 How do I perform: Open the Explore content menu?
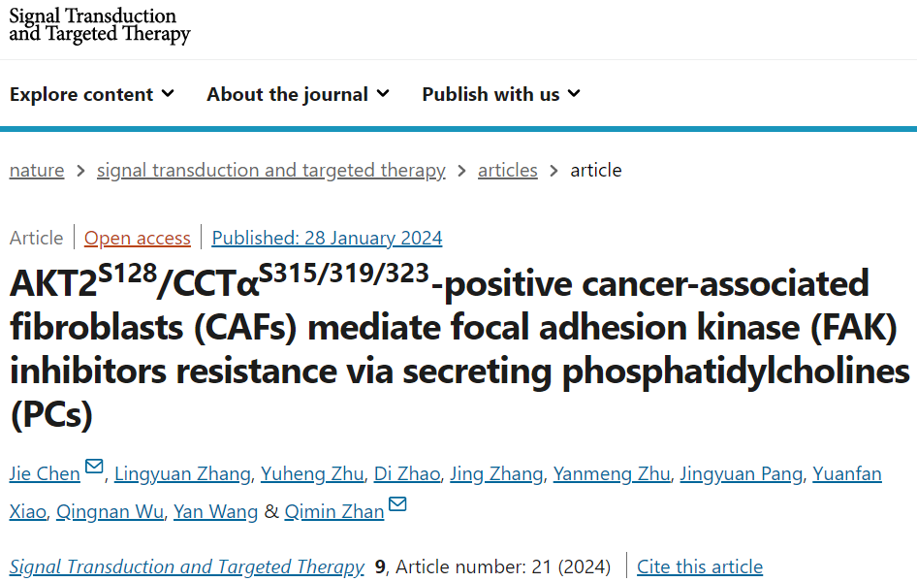pos(92,94)
